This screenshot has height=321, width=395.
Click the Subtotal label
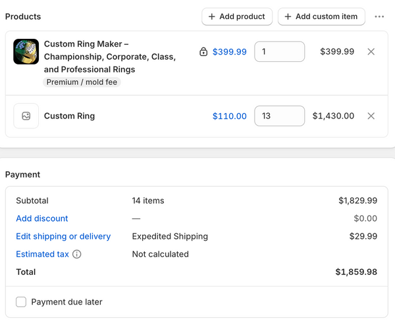coord(32,201)
